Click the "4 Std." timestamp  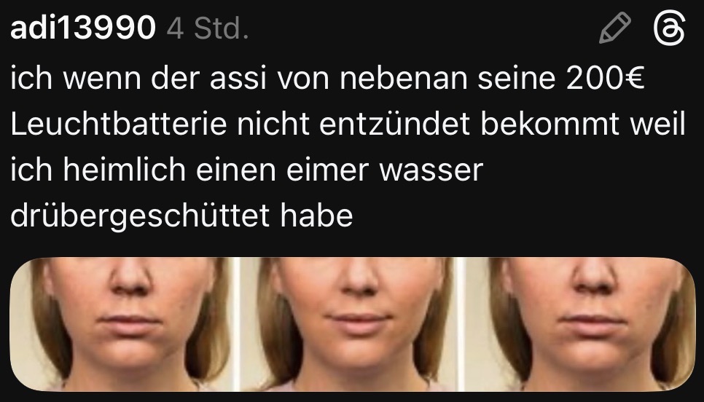pos(208,28)
